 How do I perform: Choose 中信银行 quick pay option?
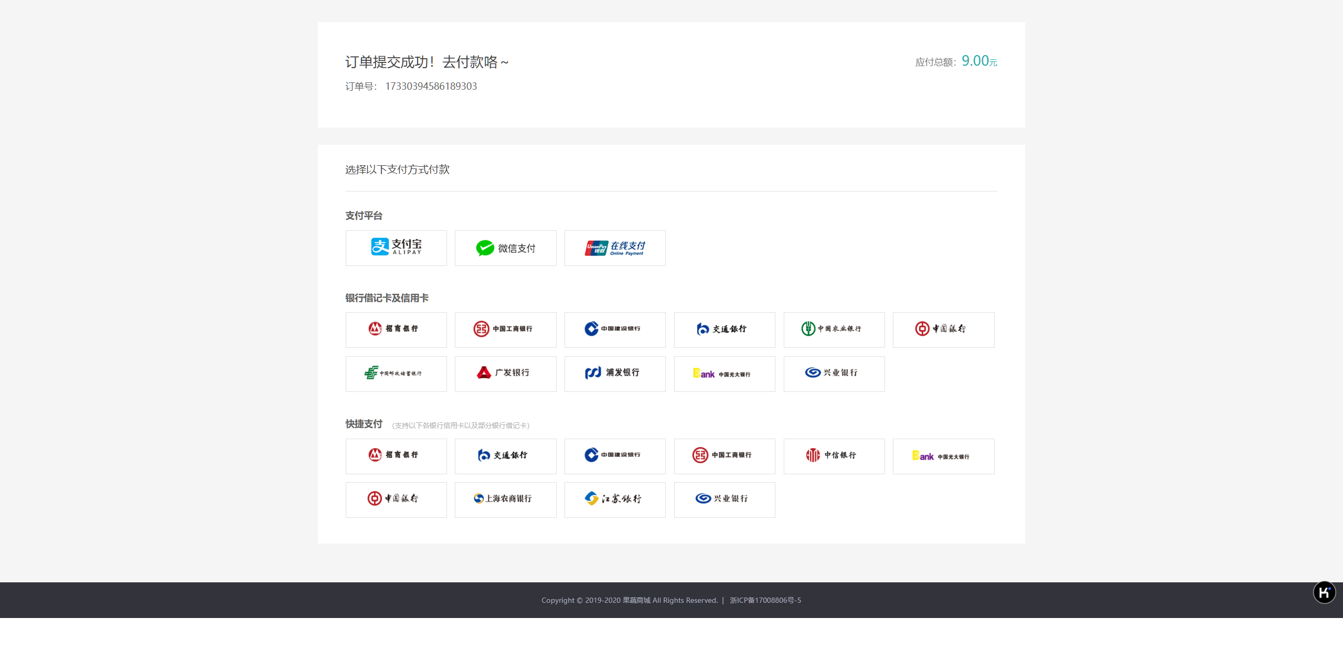click(x=834, y=456)
